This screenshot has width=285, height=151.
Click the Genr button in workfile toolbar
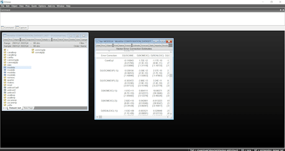click(78, 40)
